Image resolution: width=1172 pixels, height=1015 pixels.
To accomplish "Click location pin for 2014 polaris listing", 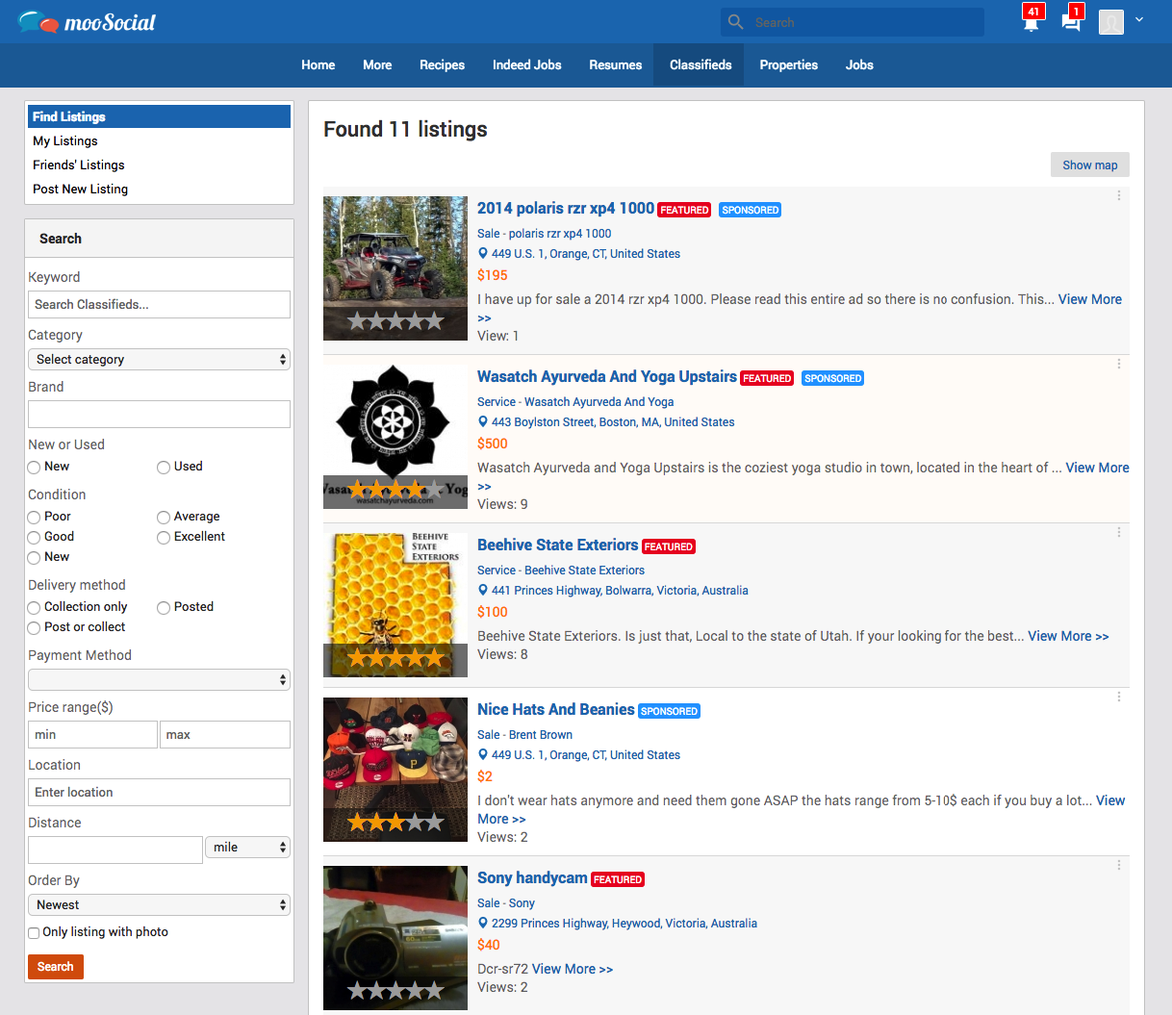I will coord(483,254).
